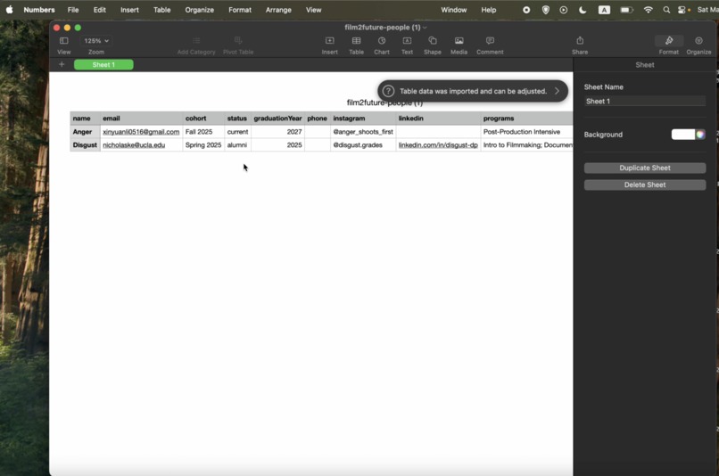Open the Shape toolbar icon

(x=433, y=41)
